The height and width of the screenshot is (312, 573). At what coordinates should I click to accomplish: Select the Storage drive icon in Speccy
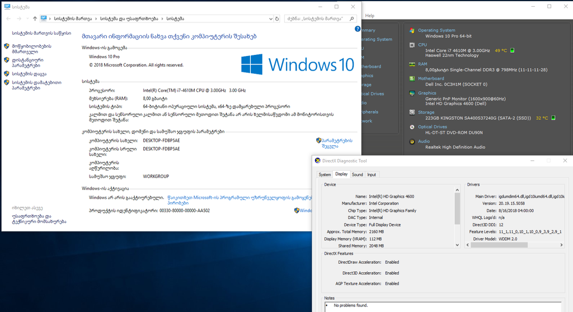coord(412,113)
